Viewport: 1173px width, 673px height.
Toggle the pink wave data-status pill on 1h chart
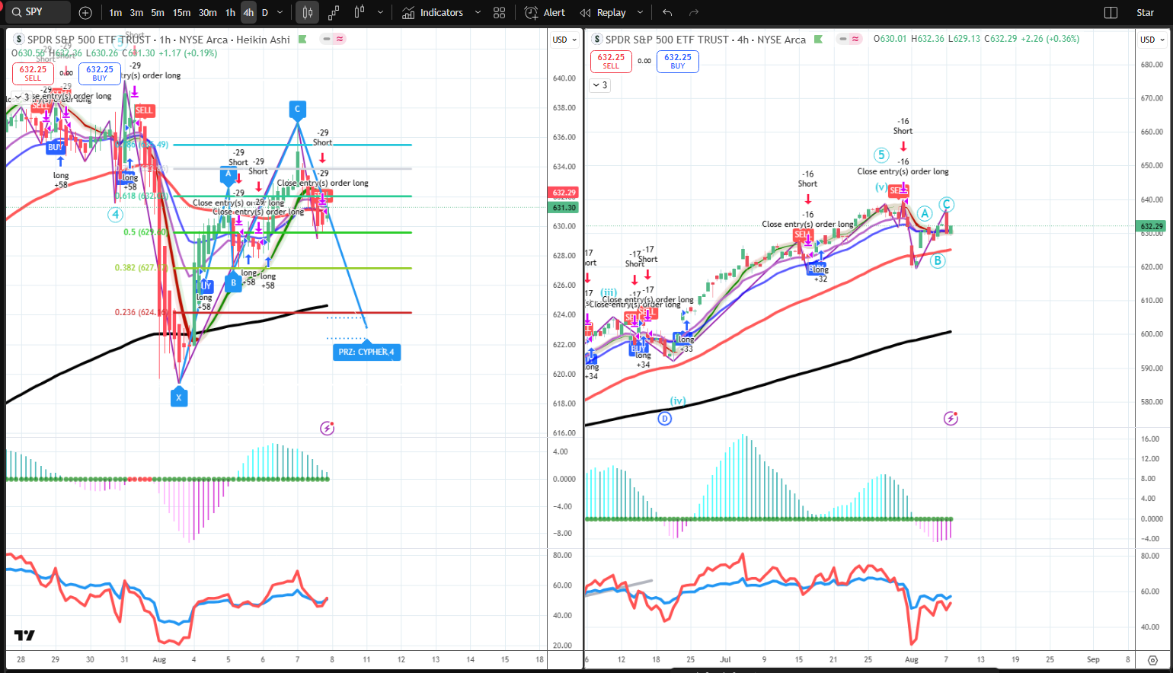click(x=340, y=39)
